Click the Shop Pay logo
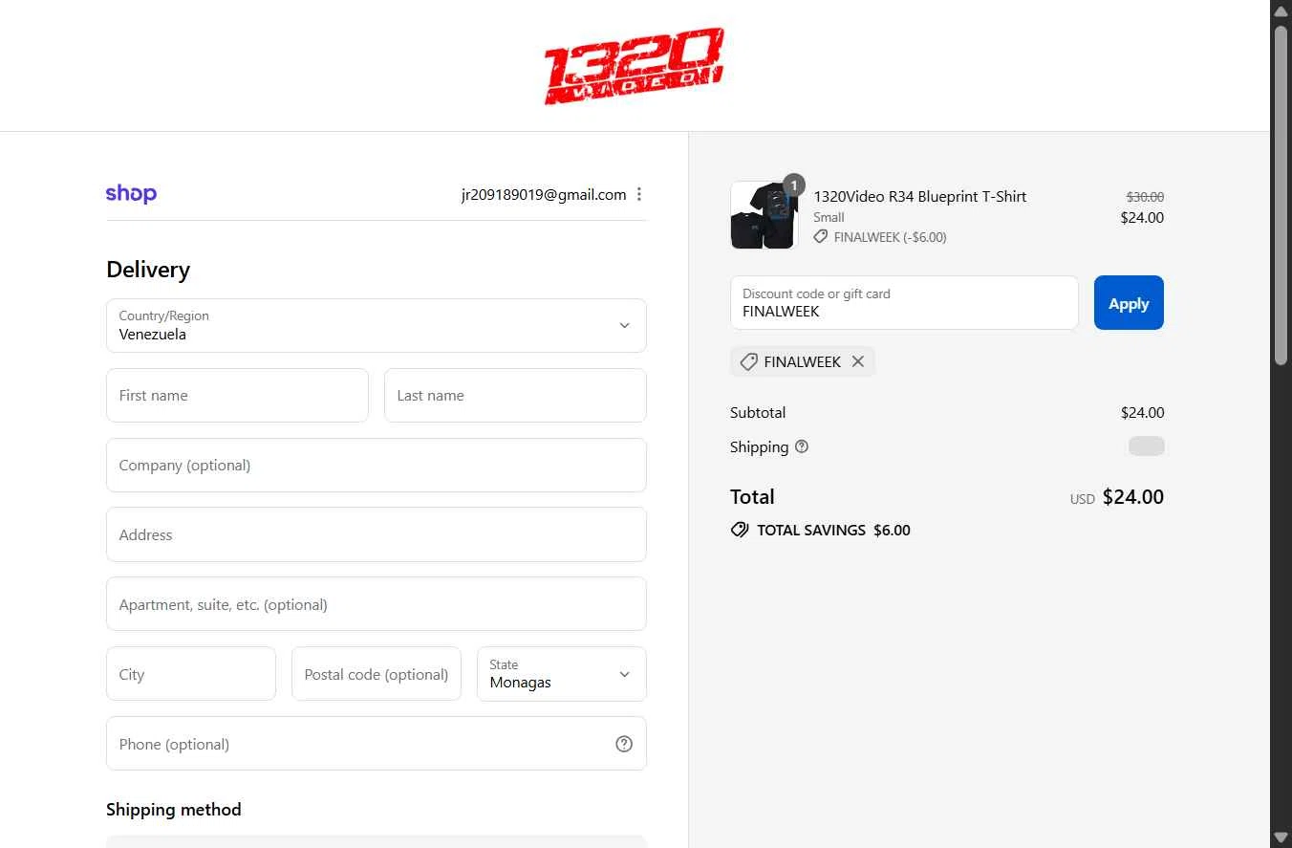1292x848 pixels. (131, 194)
